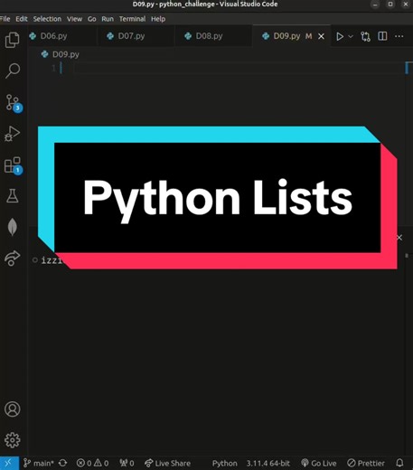
Task: Run the Python file
Action: click(x=340, y=36)
